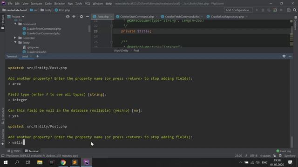Image resolution: width=298 pixels, height=167 pixels.
Task: Click realestate.local breadcrumb in navigation bar
Action: pyautogui.click(x=14, y=10)
